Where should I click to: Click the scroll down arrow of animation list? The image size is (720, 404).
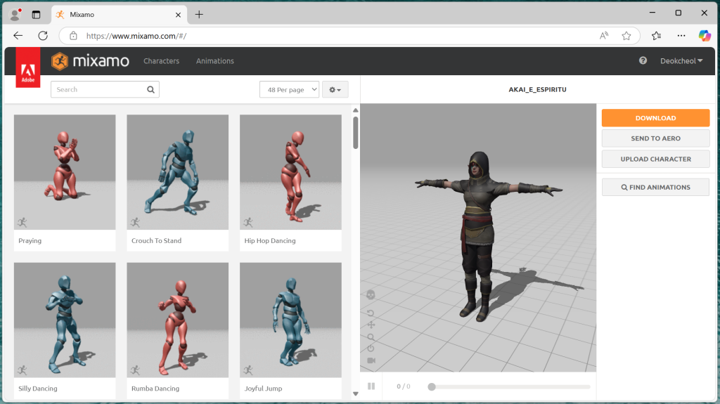355,393
